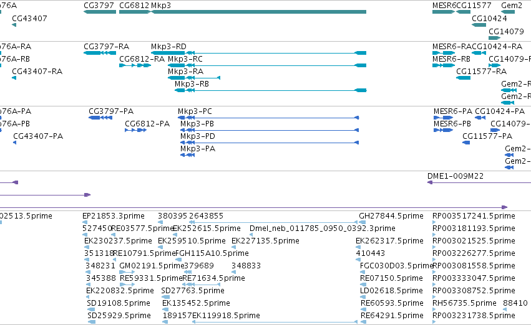Click the Mkp3 gene label
This screenshot has height=325, width=531.
point(161,6)
